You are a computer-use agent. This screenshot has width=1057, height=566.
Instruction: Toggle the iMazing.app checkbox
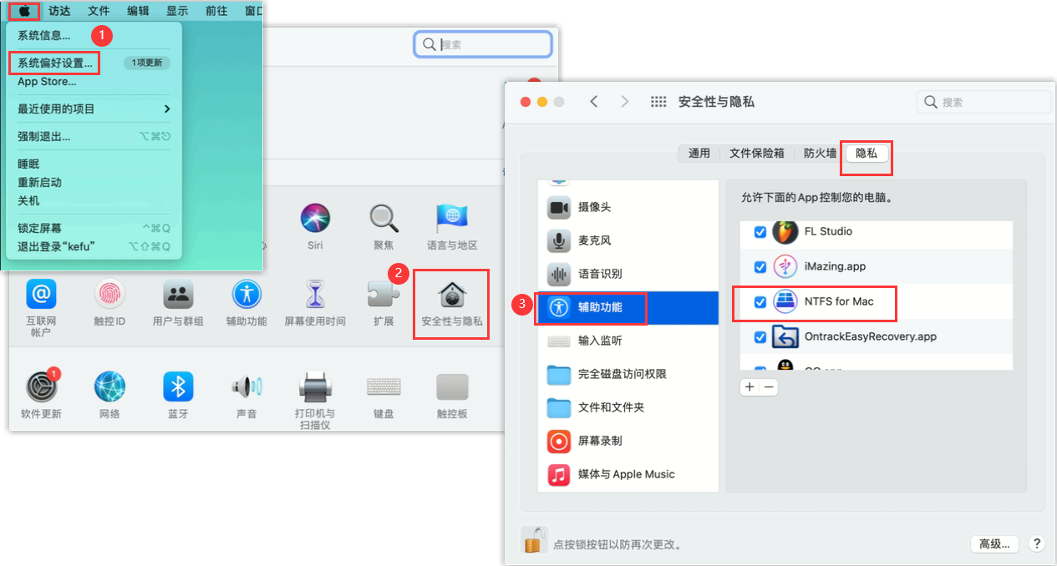pos(760,267)
